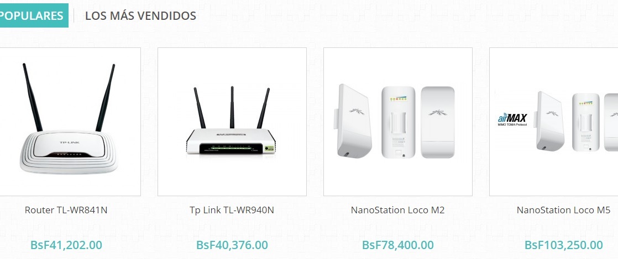Screen dimensions: 618x259
Task: Click the BsF78,400.00 price
Action: tap(398, 245)
